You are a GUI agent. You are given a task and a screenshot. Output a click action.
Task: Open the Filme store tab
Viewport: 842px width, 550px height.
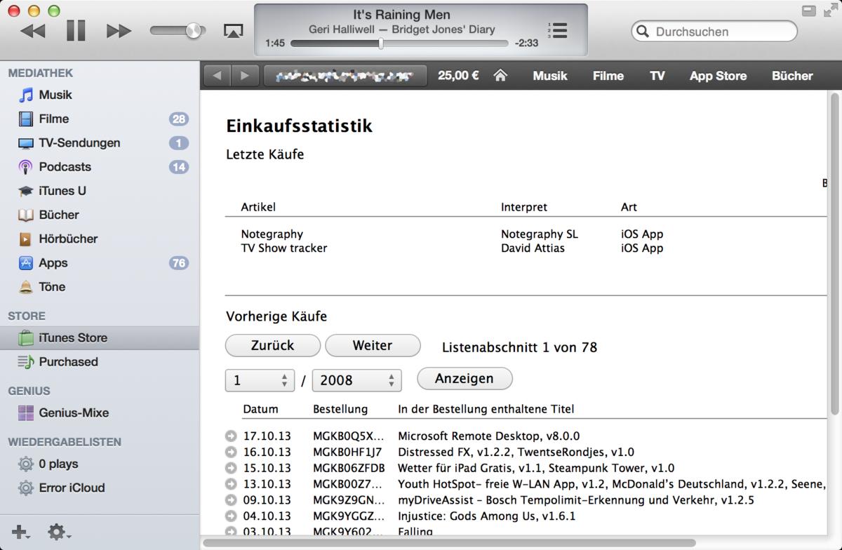(608, 76)
